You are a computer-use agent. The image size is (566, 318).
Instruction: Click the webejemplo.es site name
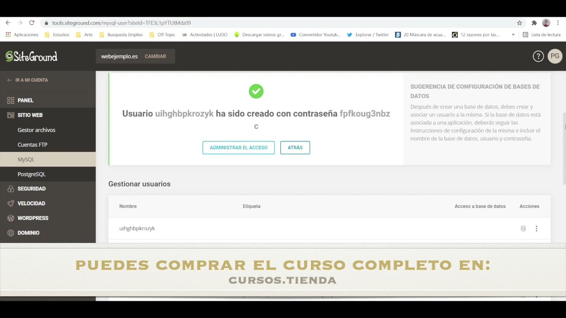(x=119, y=57)
